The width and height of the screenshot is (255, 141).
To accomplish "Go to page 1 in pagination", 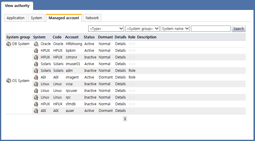I will (x=125, y=119).
